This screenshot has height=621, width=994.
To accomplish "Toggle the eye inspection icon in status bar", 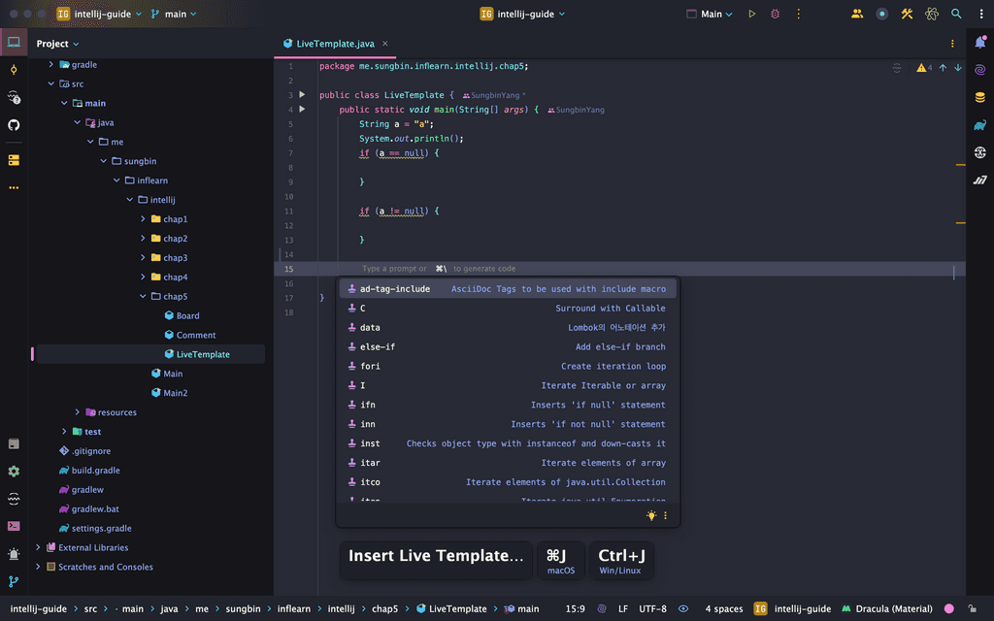I will coord(683,608).
